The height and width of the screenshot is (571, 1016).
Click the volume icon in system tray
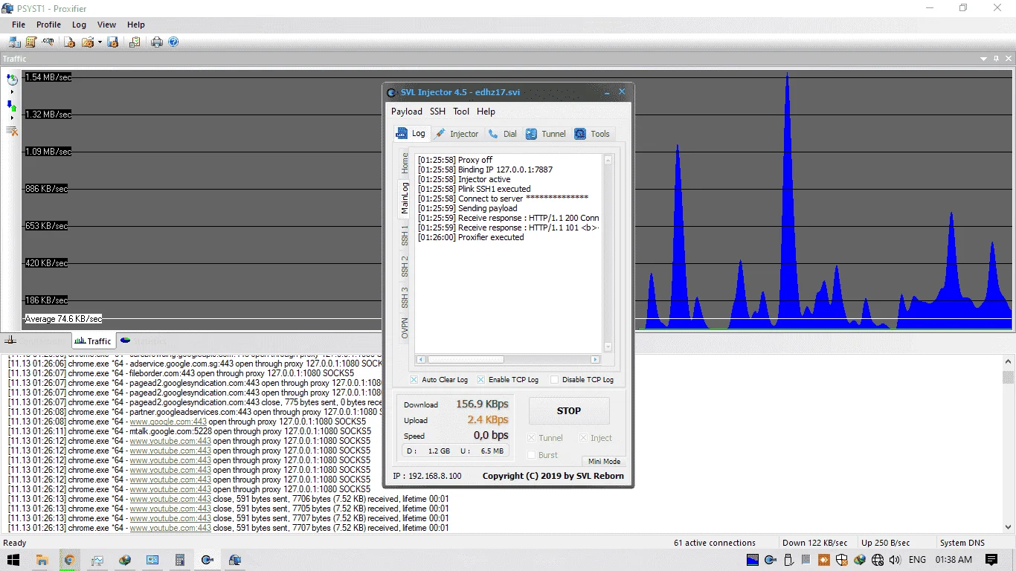895,560
